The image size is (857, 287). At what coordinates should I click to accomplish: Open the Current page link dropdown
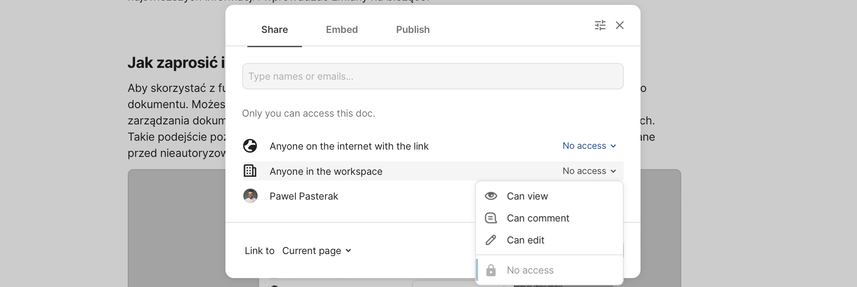[x=317, y=251]
